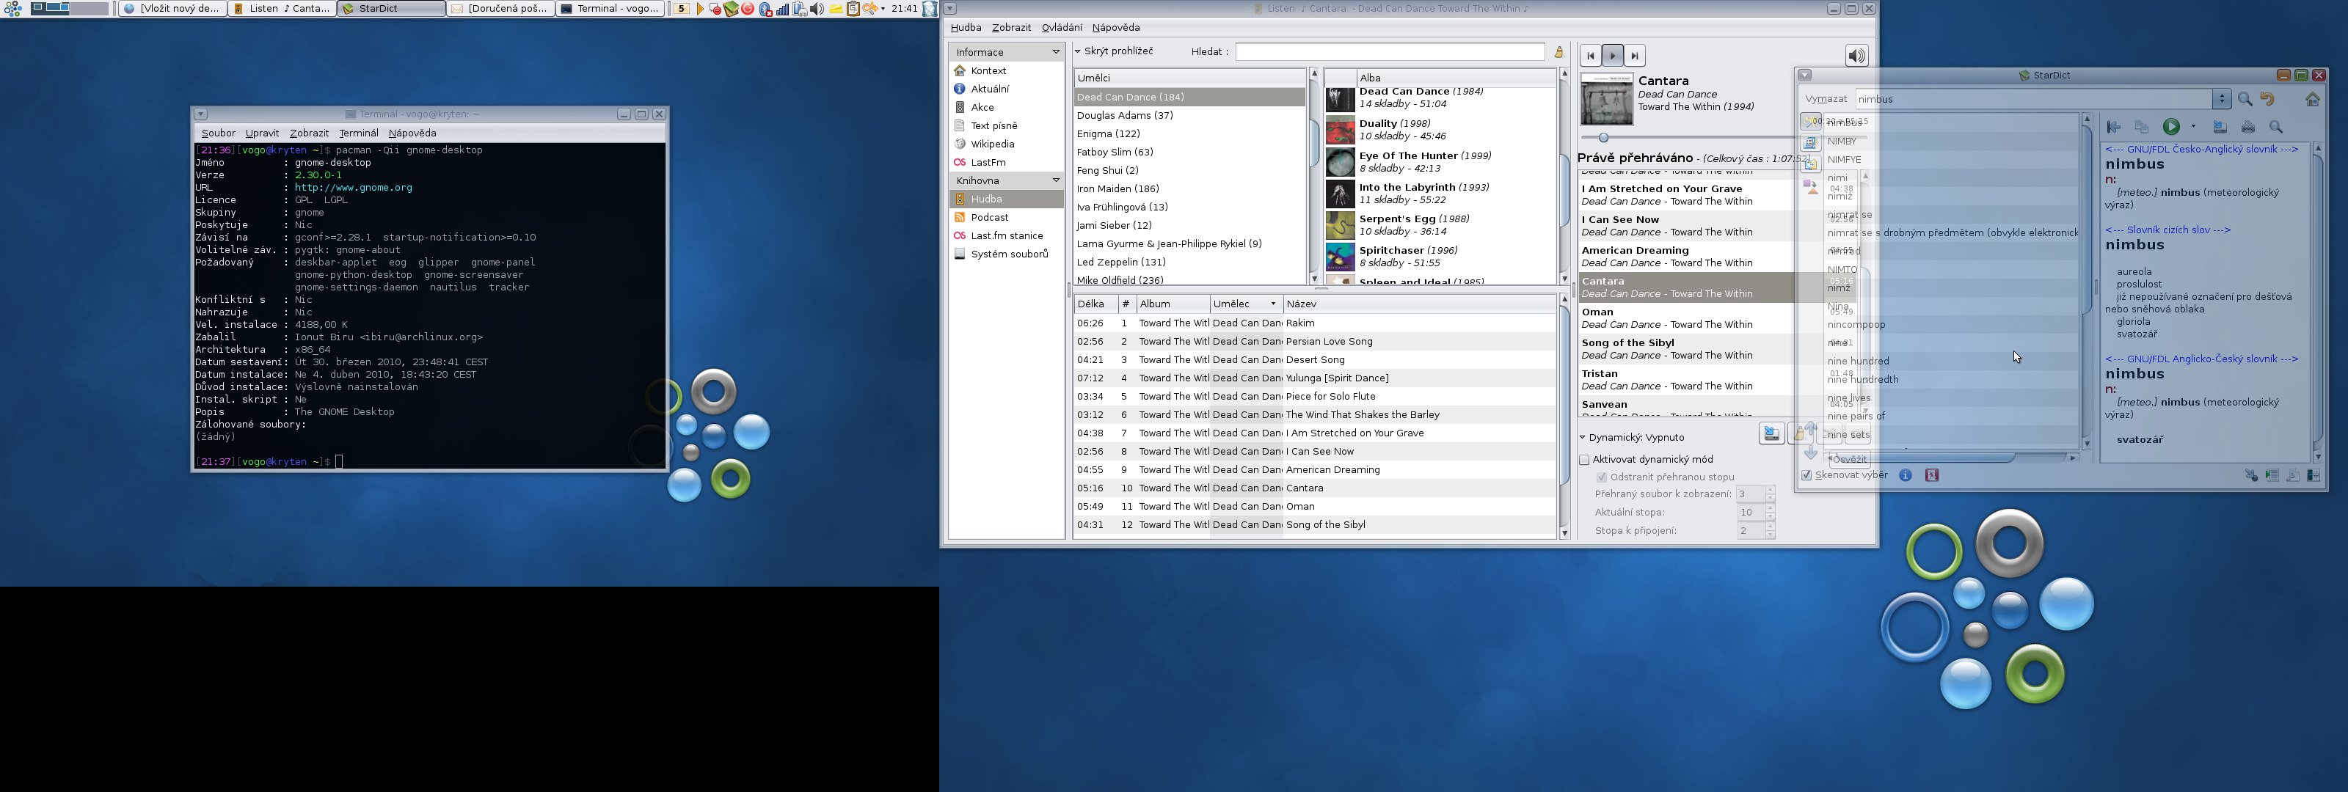Open dropdown arrow next to StarDict play button
The height and width of the screenshot is (792, 2348).
click(2193, 127)
